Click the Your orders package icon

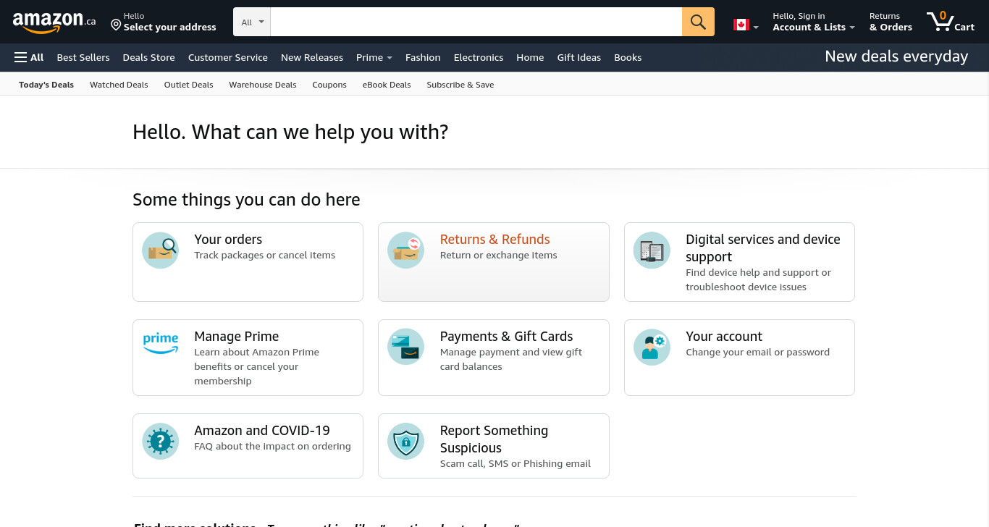point(160,250)
